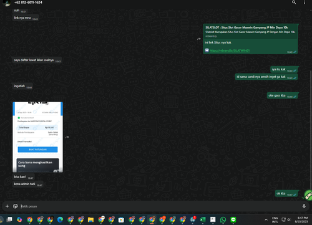Open the attach plus icon
Image resolution: width=312 pixels, height=225 pixels.
point(7,206)
